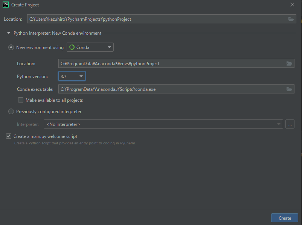Click the Conda executable path field
The image size is (302, 225).
169,89
